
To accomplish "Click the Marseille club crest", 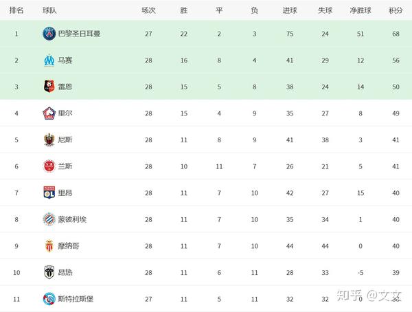I will point(49,60).
